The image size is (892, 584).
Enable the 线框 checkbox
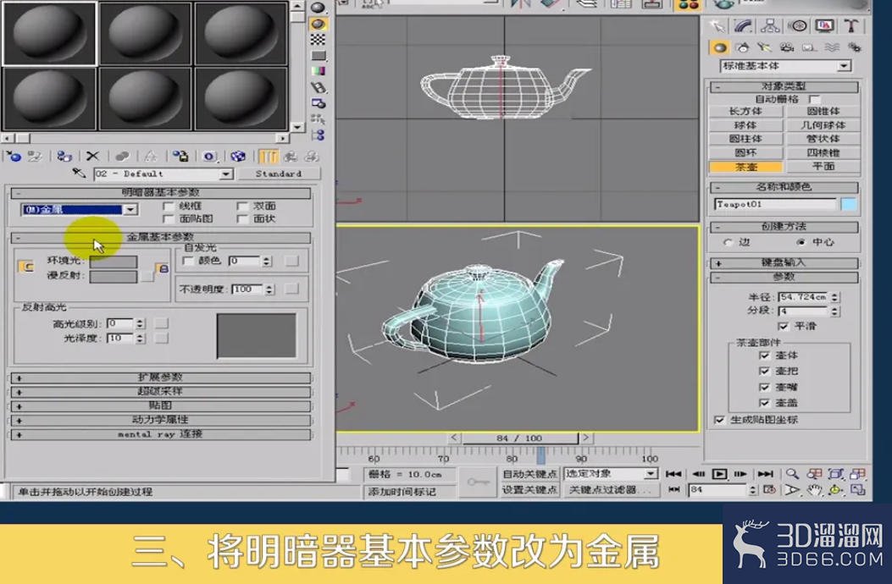169,206
